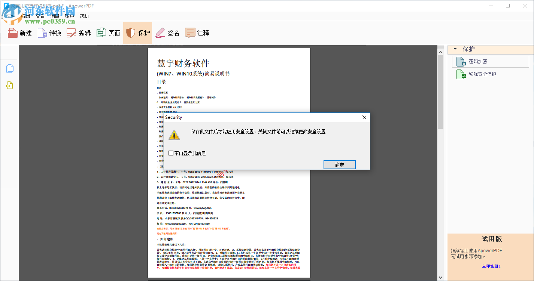Open the 转换 (Convert) tool
534x281 pixels.
[x=49, y=33]
